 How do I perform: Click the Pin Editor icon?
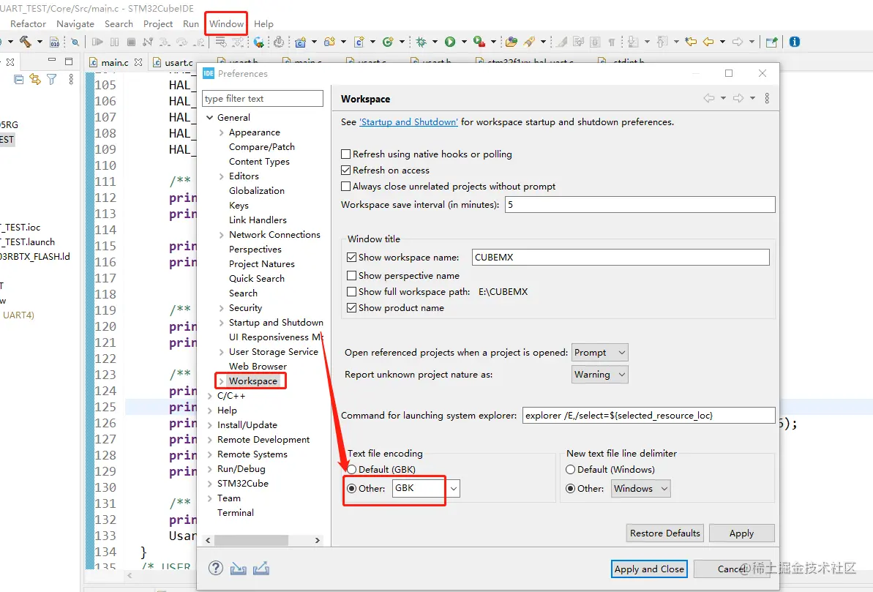pos(772,42)
